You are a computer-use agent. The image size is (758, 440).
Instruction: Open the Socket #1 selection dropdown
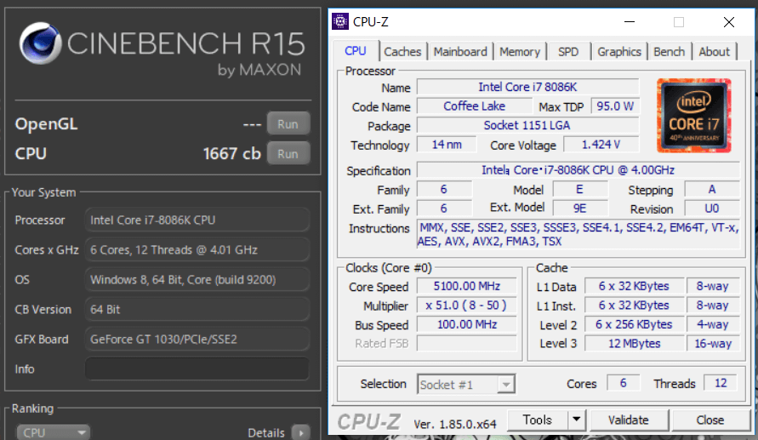(x=466, y=385)
